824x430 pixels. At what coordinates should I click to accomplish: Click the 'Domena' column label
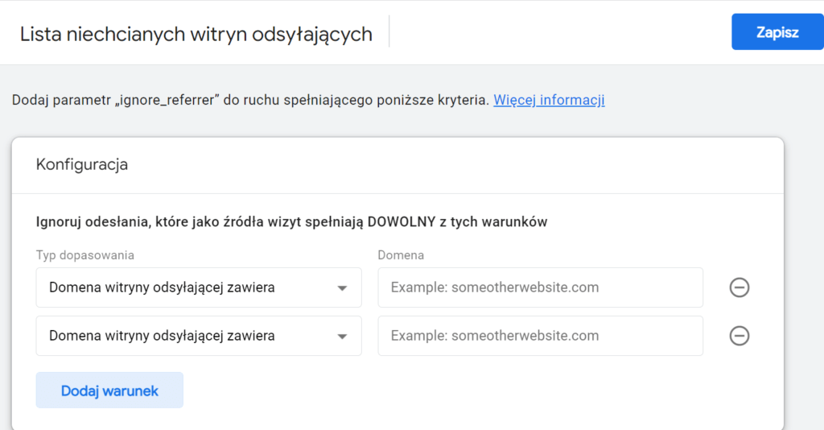point(401,255)
